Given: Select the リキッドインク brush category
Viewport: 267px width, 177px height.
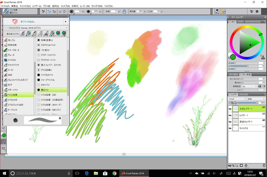Looking at the screenshot, I should [18, 65].
